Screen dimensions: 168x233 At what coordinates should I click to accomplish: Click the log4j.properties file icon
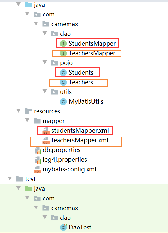[x=38, y=160]
